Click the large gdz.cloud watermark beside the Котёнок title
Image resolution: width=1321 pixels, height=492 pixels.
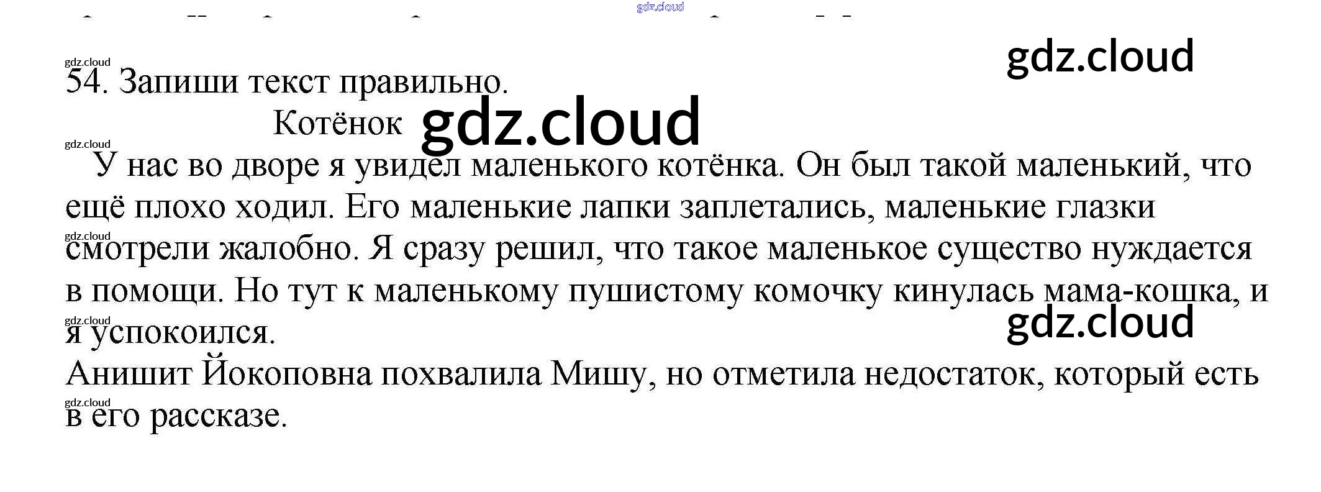561,123
